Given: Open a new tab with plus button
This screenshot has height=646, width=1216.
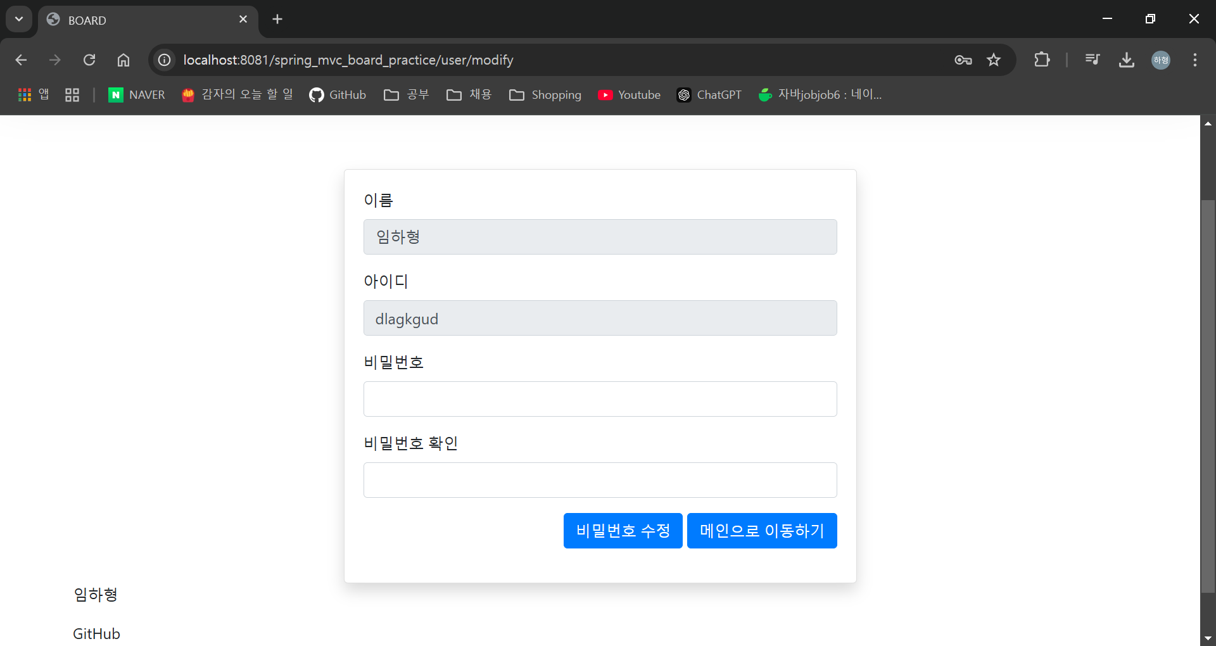Looking at the screenshot, I should coord(277,20).
